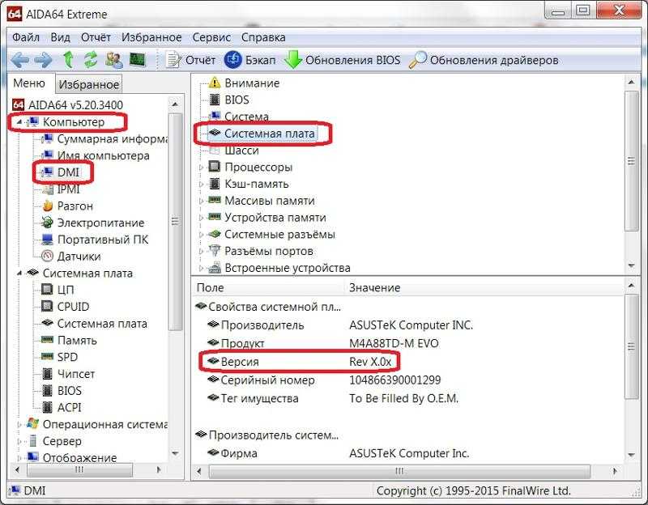Click the Версия row Rev X.0x
Viewport: 648px width, 505px height.
point(299,362)
